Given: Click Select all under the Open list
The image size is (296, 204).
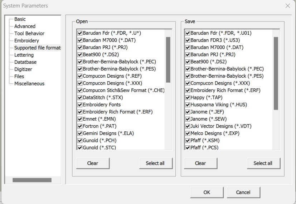Looking at the screenshot, I should tap(156, 163).
